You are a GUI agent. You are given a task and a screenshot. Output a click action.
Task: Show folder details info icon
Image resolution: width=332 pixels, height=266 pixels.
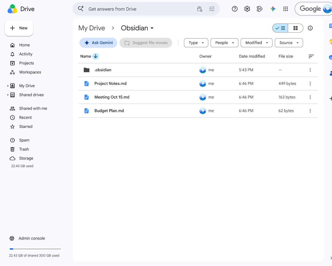pos(310,28)
